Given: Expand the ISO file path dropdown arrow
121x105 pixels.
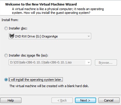Looking at the screenshot, I should [x=89, y=63].
